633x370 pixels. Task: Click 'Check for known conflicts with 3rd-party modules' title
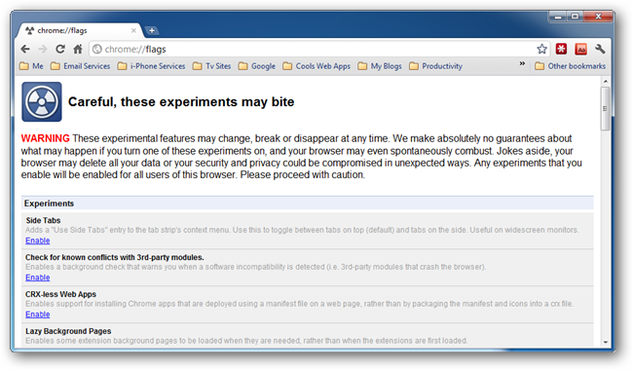tap(115, 257)
